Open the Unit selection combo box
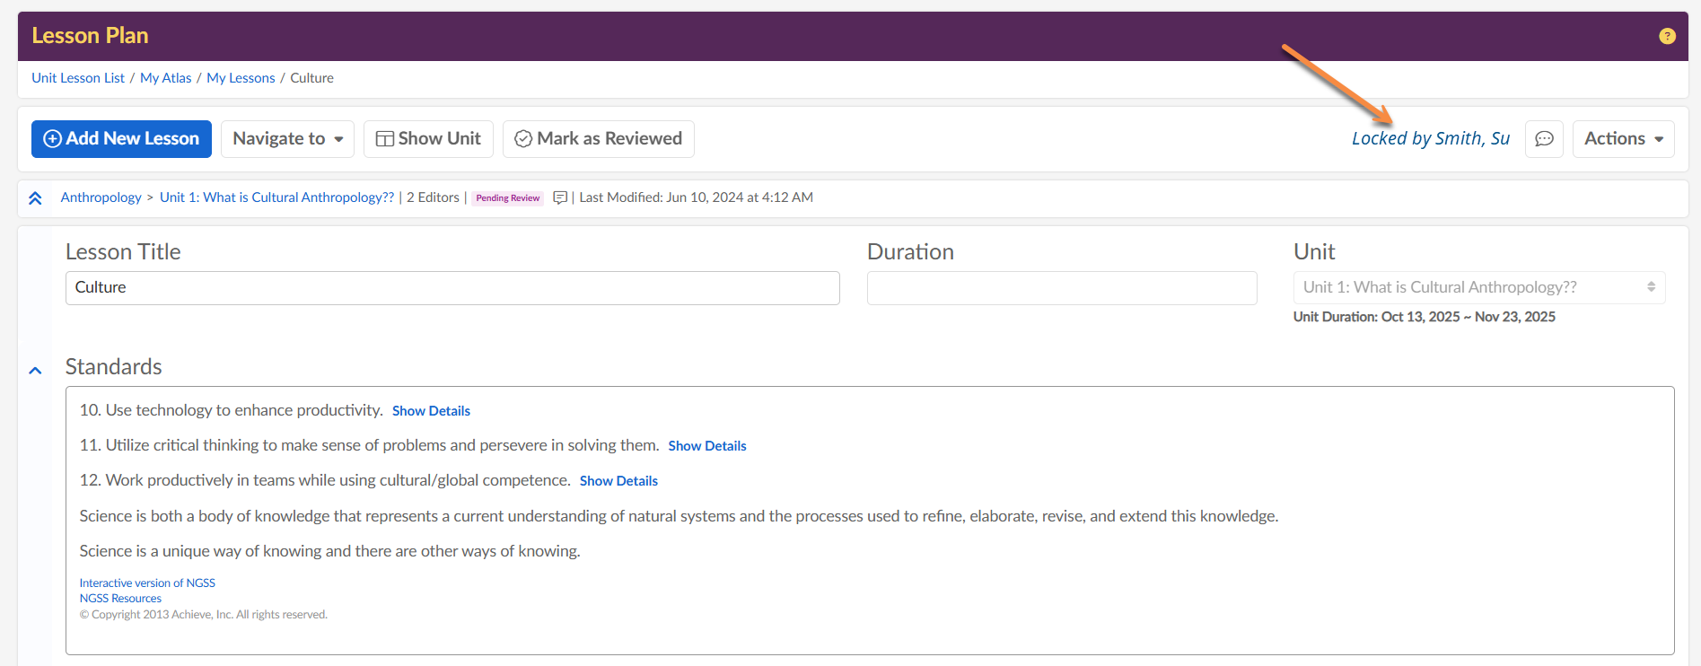 point(1478,287)
